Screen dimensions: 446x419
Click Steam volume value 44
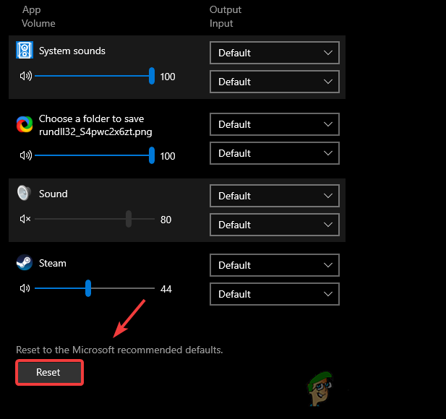point(166,289)
